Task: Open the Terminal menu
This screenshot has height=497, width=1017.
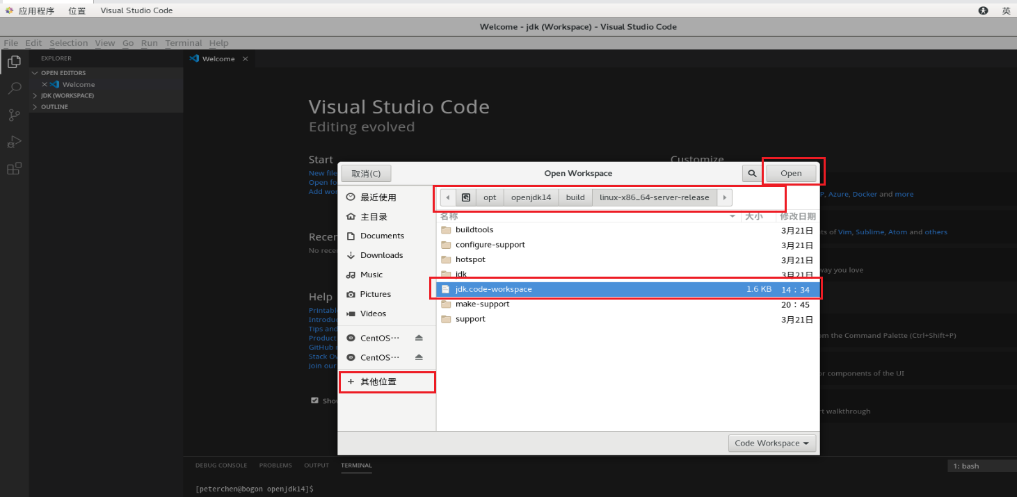Action: coord(184,43)
